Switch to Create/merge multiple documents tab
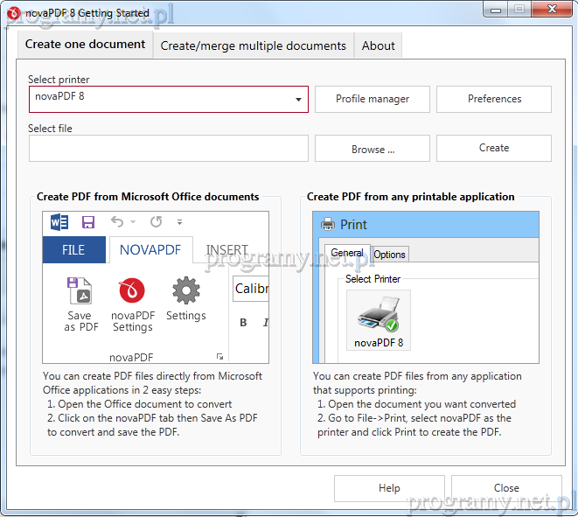The height and width of the screenshot is (517, 578). 254,46
